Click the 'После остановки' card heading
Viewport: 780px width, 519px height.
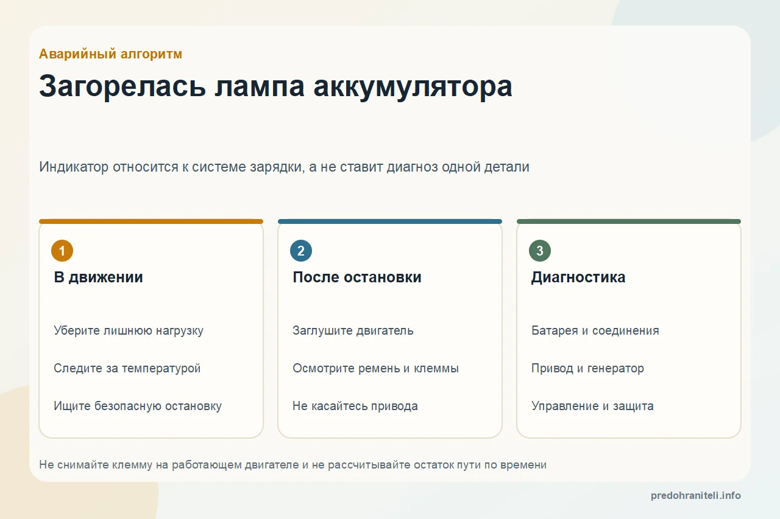357,277
